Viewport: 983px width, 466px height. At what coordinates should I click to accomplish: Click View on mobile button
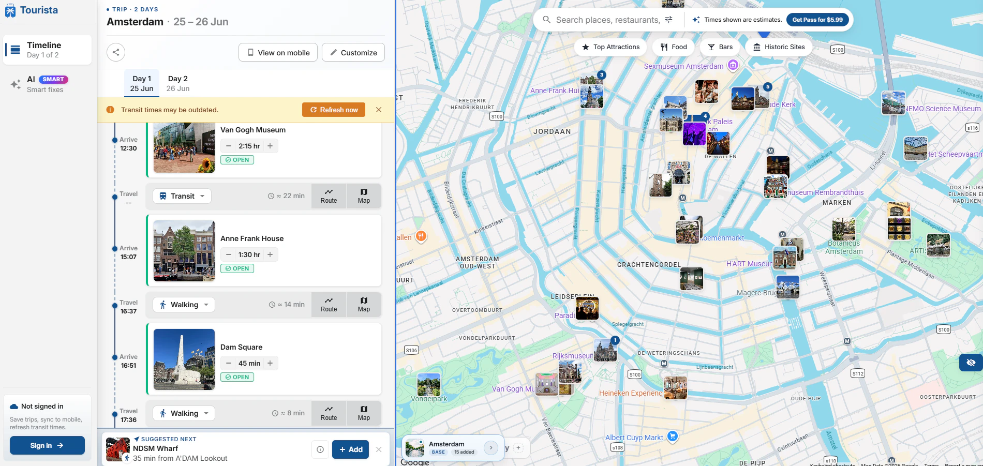[278, 52]
